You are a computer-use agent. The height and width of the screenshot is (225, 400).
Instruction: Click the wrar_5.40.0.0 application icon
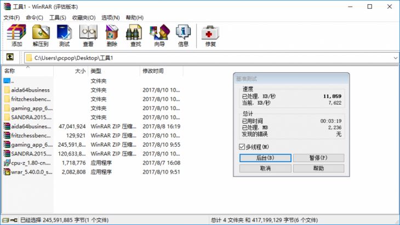point(7,172)
